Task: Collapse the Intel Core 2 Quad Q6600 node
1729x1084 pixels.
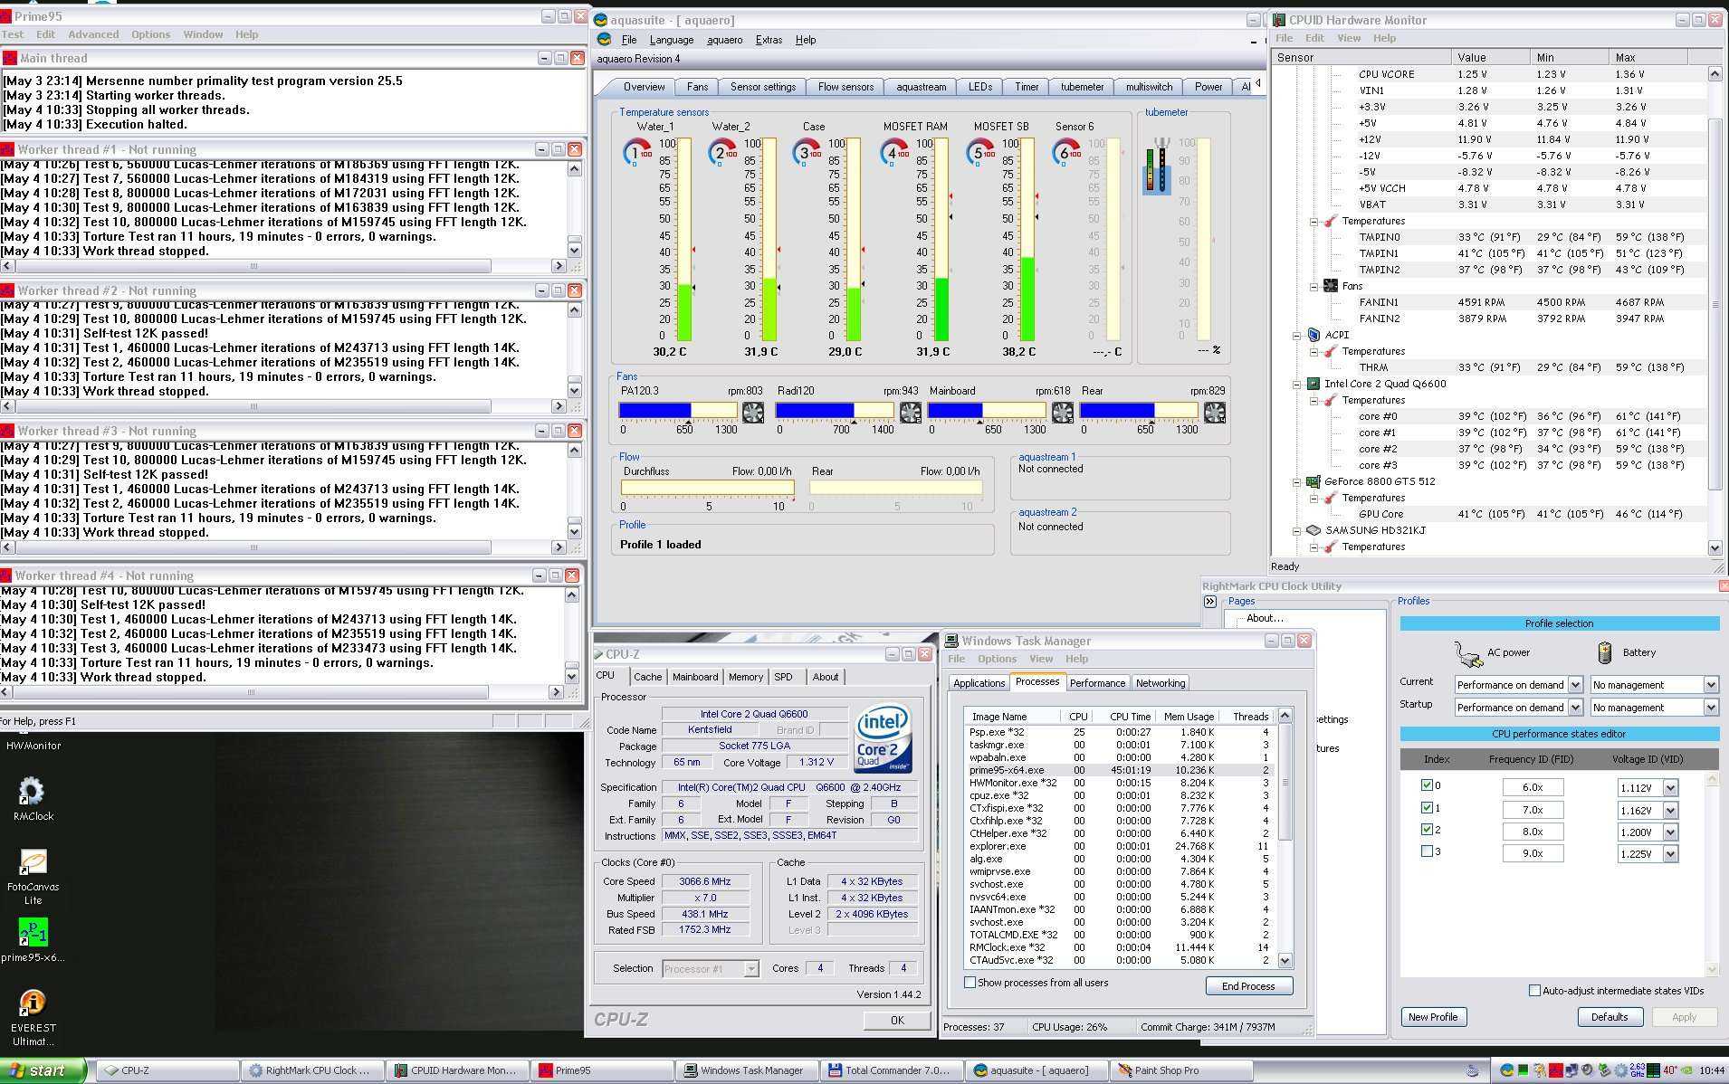Action: 1296,384
